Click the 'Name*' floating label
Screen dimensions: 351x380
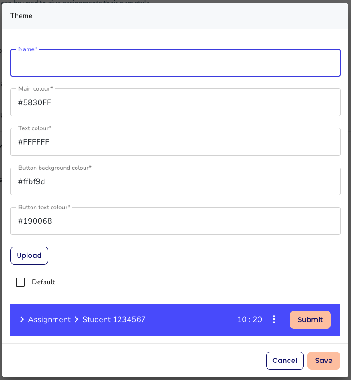tap(28, 49)
